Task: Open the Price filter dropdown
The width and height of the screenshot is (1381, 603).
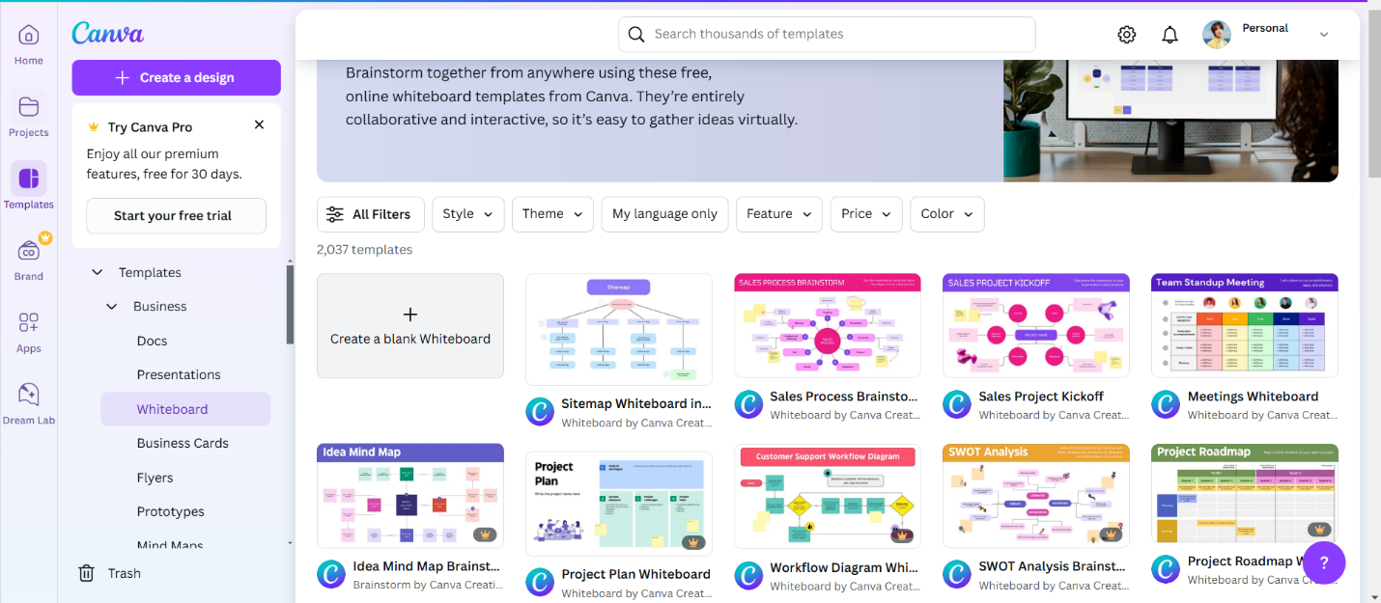Action: (866, 214)
